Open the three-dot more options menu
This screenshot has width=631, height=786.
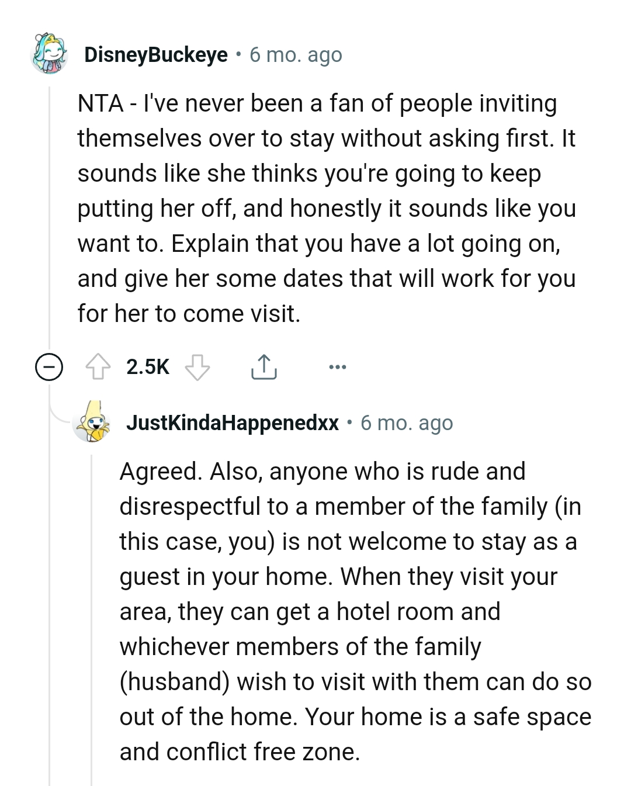pos(337,367)
